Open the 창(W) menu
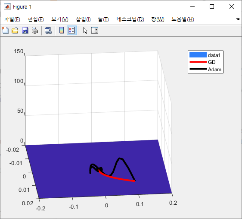 pos(158,19)
